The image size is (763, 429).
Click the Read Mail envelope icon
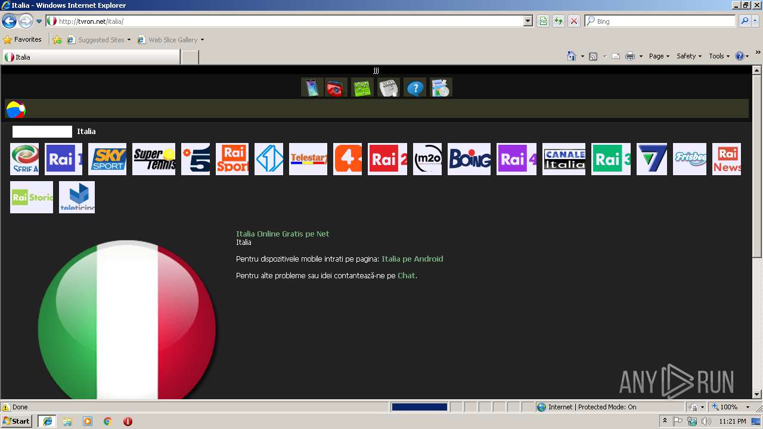[x=615, y=56]
